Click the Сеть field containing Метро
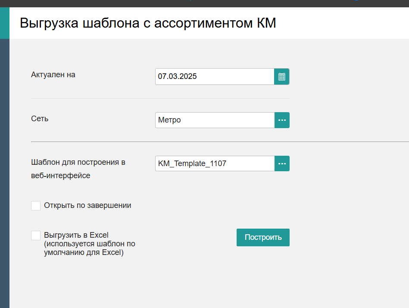This screenshot has height=308, width=409. point(215,120)
